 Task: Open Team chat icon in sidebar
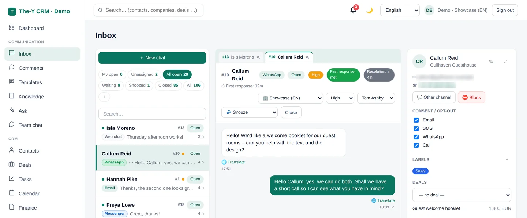click(11, 124)
